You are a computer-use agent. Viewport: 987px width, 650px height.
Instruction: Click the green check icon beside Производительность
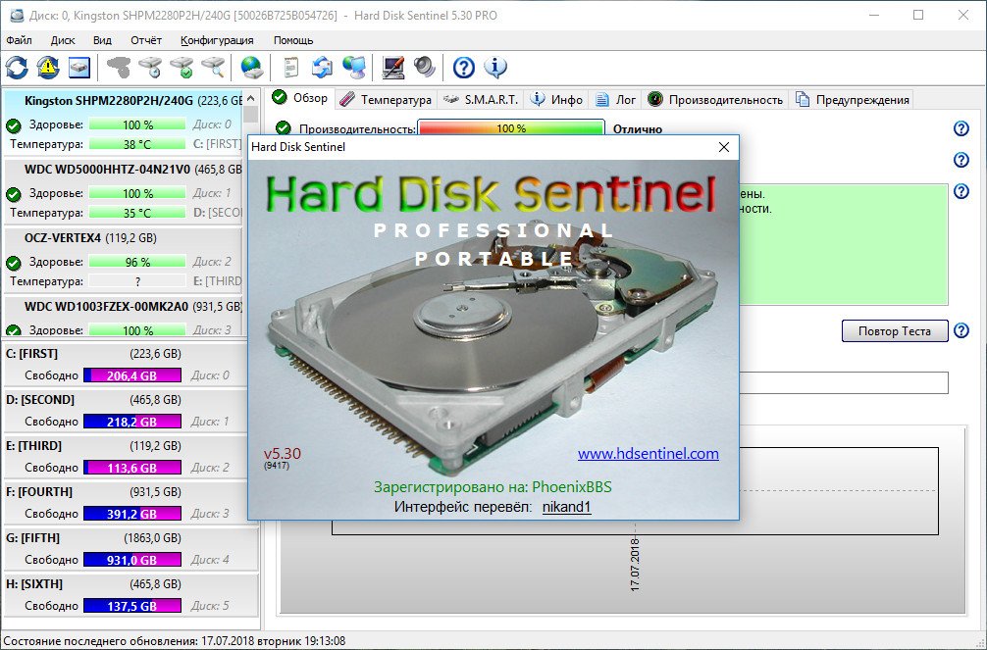pyautogui.click(x=284, y=128)
